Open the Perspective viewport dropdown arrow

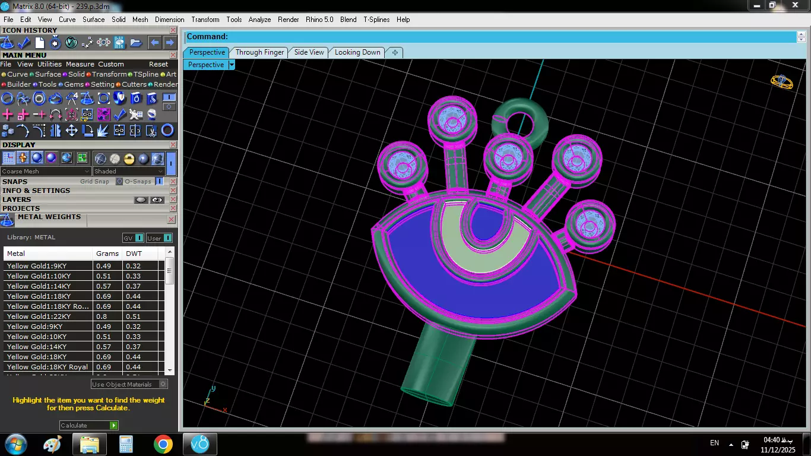coord(232,65)
